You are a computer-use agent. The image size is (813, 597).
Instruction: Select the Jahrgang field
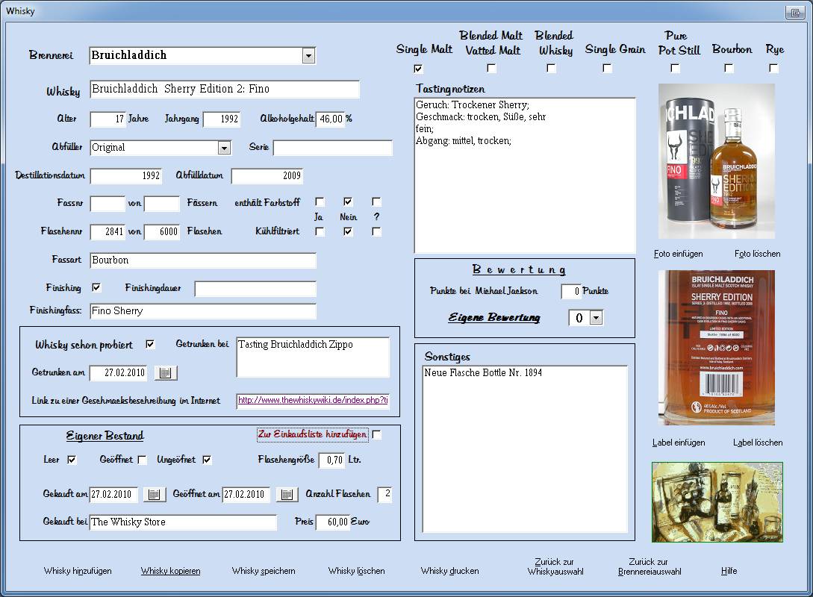(x=222, y=119)
